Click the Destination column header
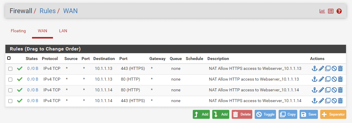 click(104, 59)
